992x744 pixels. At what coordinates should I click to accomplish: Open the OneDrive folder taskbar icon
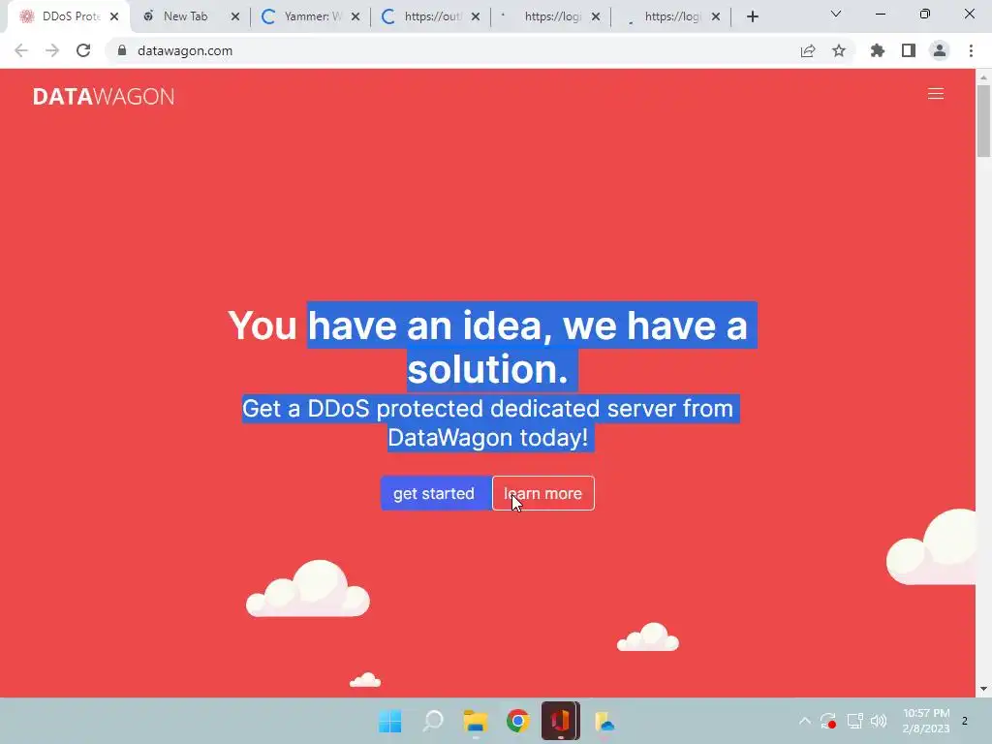(604, 721)
